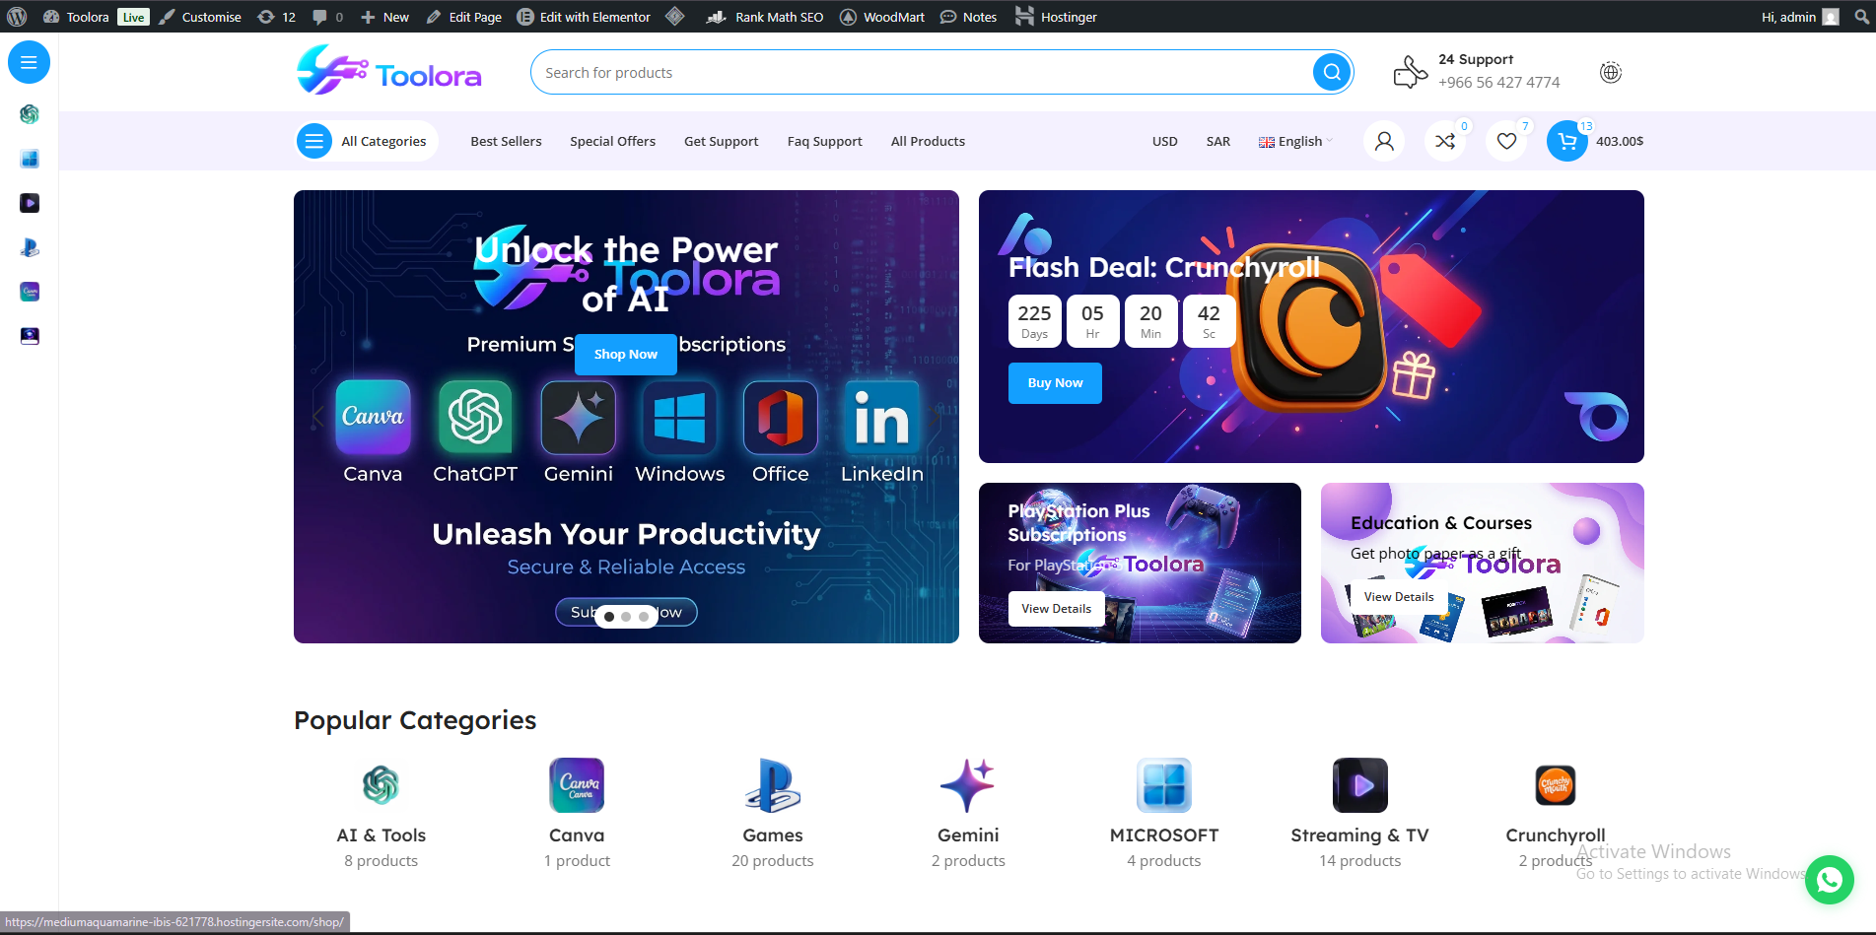Click the Flash Deal Crunchyroll banner image

(x=1311, y=326)
